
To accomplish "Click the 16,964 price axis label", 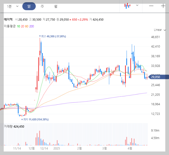I will (x=155, y=104).
